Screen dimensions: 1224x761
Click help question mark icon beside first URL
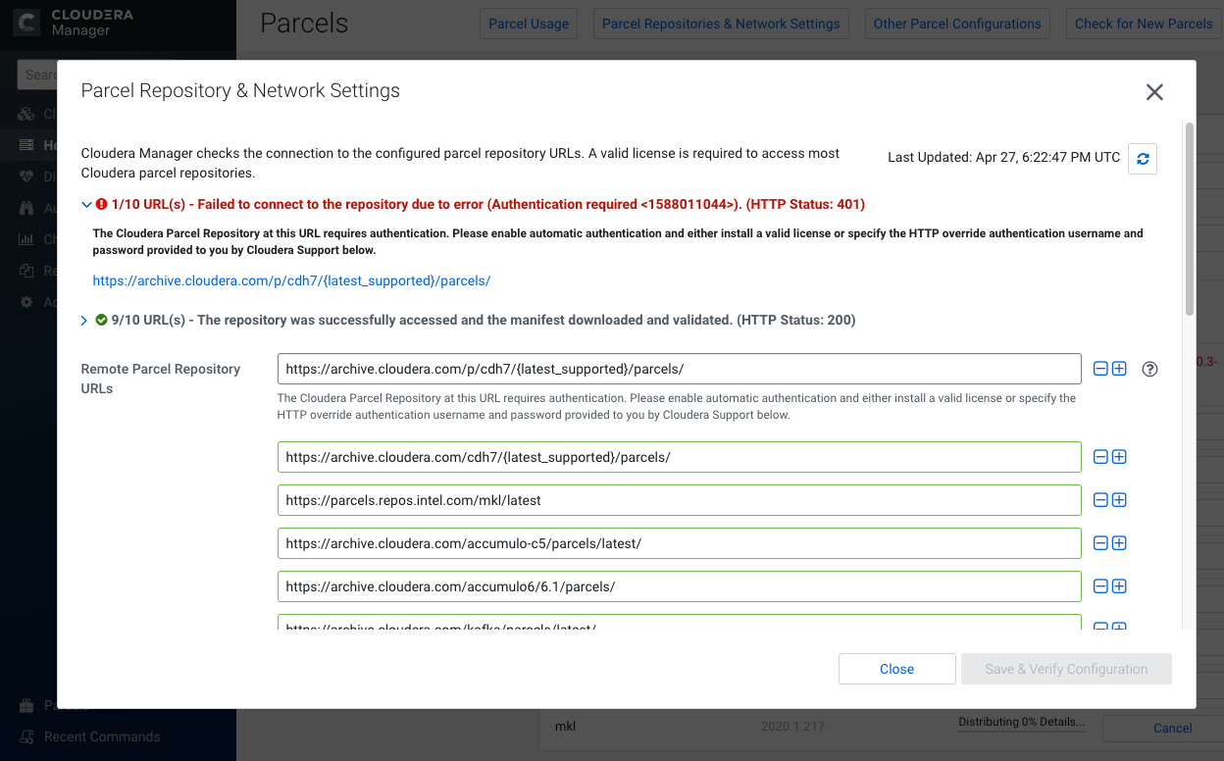point(1150,370)
